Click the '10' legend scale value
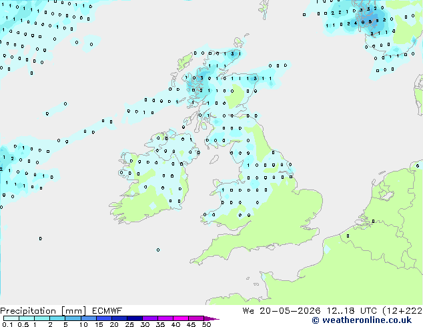Screen dimensions: 423x327 (x=83, y=324)
